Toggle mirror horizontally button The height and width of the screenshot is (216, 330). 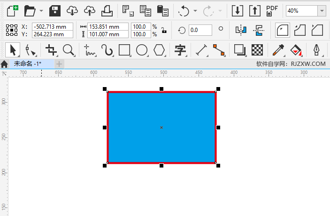click(241, 30)
